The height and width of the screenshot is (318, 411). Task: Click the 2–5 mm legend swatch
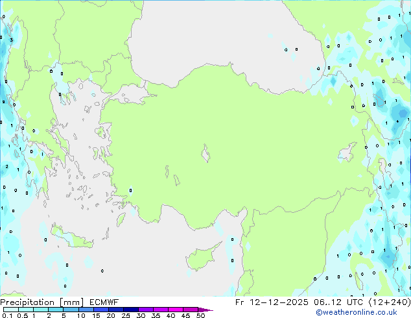56,310
